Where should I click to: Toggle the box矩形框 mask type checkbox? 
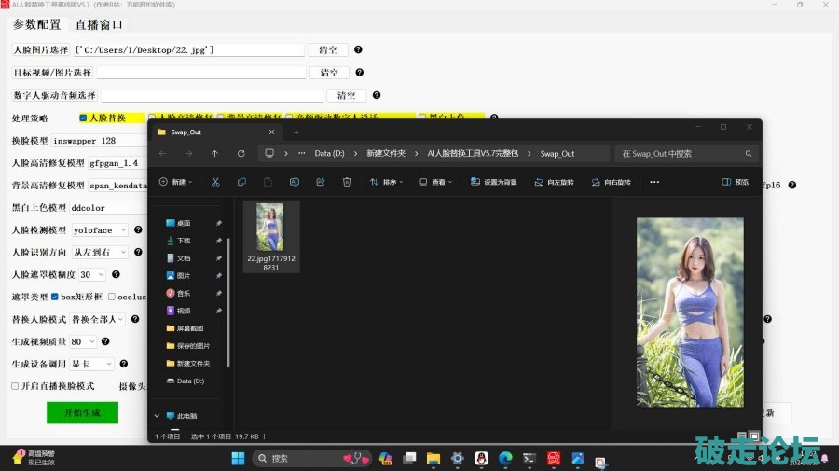coord(55,297)
